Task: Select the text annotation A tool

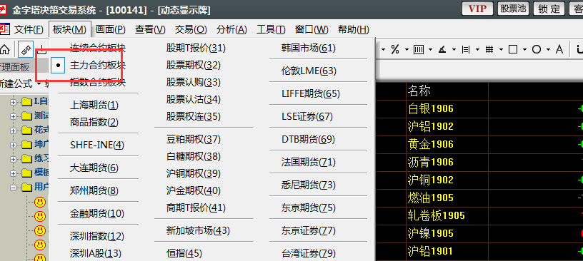Action: tap(559, 49)
